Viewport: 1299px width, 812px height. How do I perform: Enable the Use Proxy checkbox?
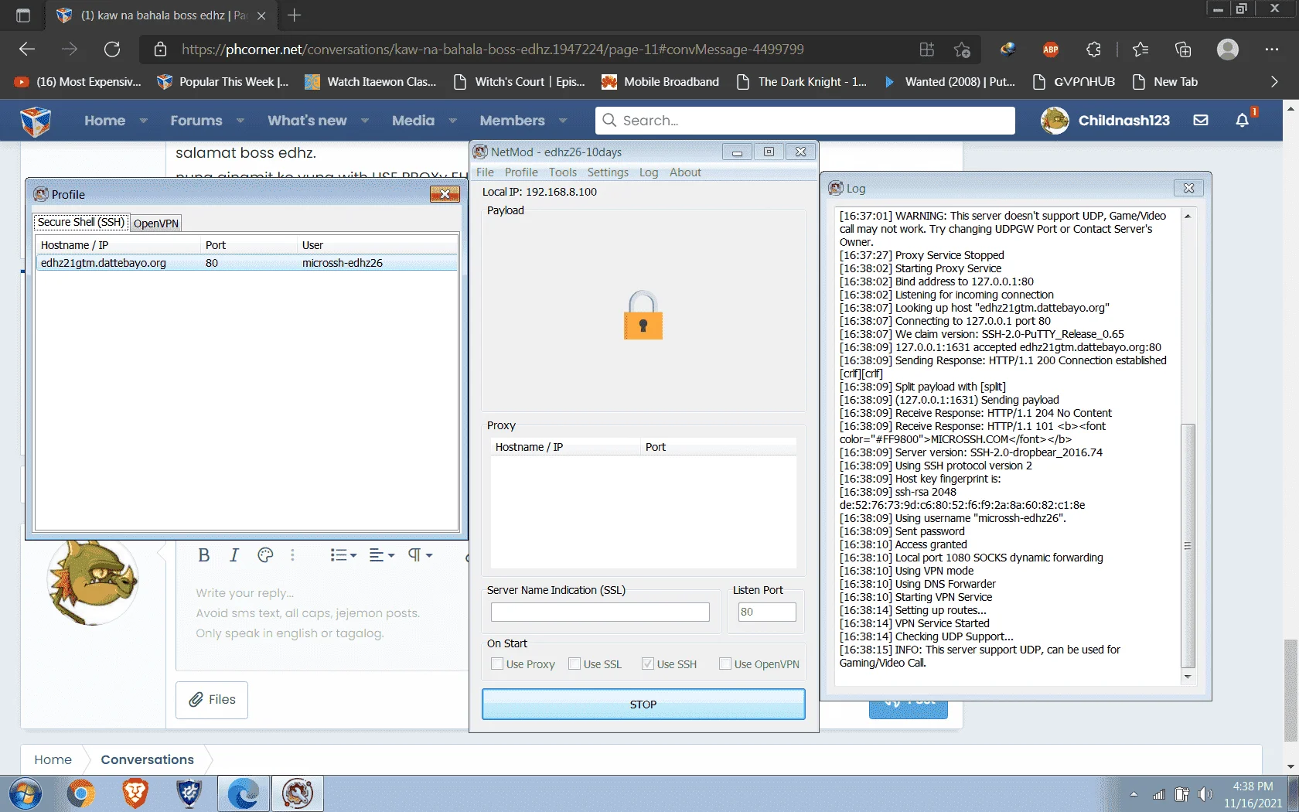point(497,664)
